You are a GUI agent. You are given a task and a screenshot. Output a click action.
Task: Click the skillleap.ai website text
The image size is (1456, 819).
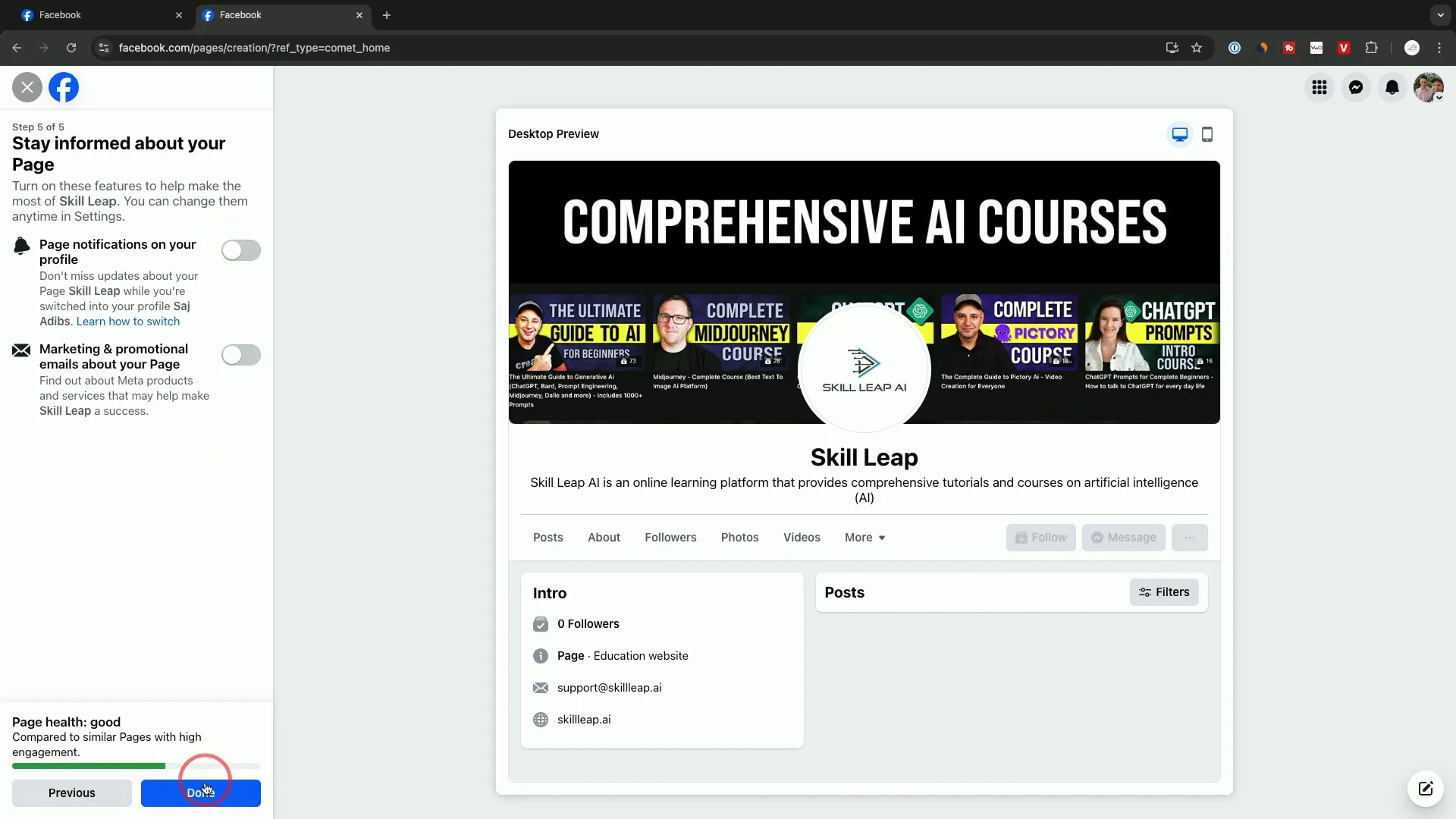(x=584, y=720)
